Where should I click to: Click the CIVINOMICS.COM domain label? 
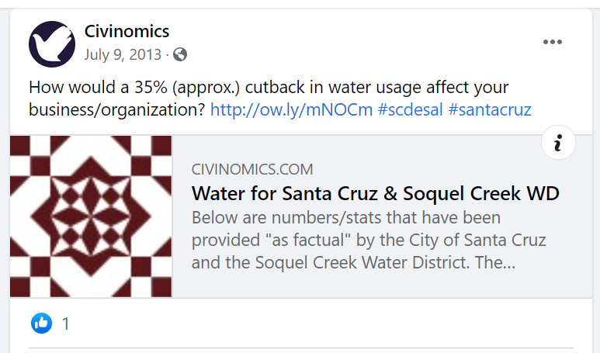pyautogui.click(x=252, y=169)
